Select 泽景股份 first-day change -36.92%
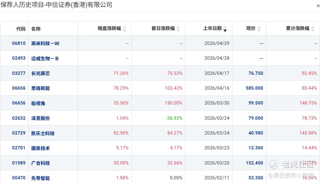The height and width of the screenshot is (183, 320). pyautogui.click(x=174, y=118)
